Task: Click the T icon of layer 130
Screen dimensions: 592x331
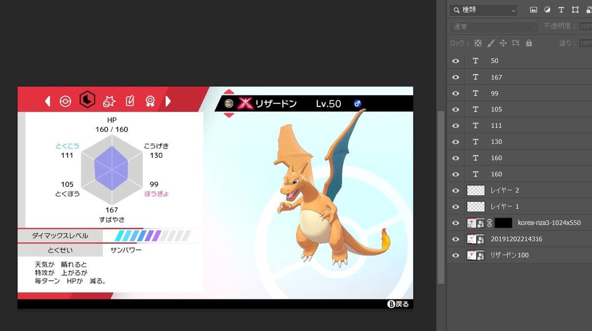Action: point(476,142)
